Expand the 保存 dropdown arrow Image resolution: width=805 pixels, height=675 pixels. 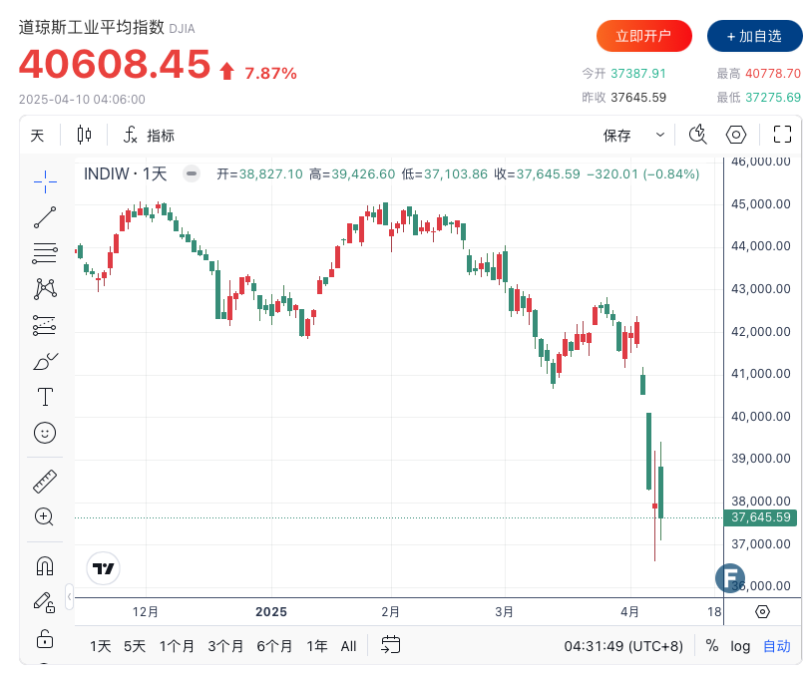point(660,135)
